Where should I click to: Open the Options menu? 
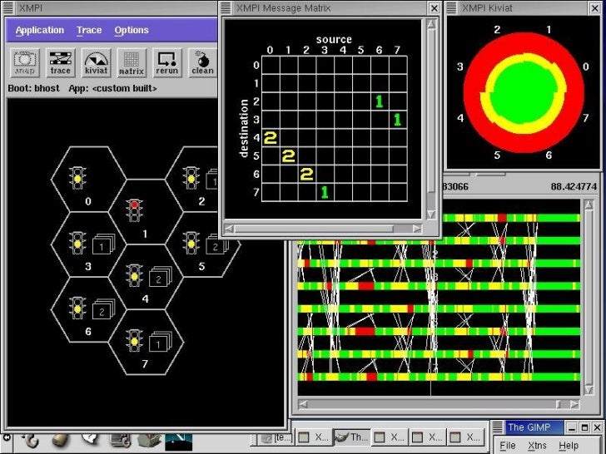tap(132, 30)
